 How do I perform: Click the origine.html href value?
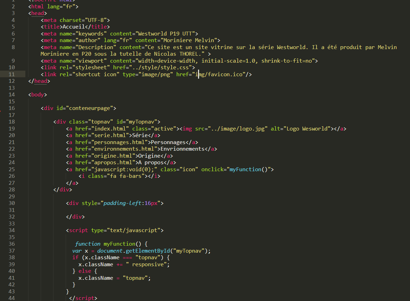113,156
